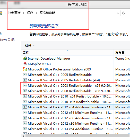Click 程序和功能 in the breadcrumb
The height and width of the screenshot is (137, 130).
[47, 13]
